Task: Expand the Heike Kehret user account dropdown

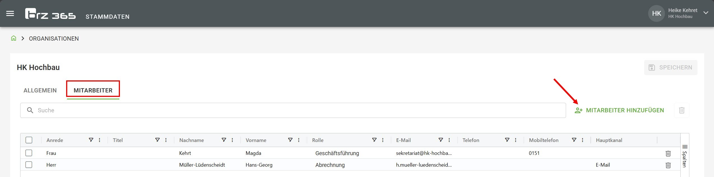Action: click(706, 13)
